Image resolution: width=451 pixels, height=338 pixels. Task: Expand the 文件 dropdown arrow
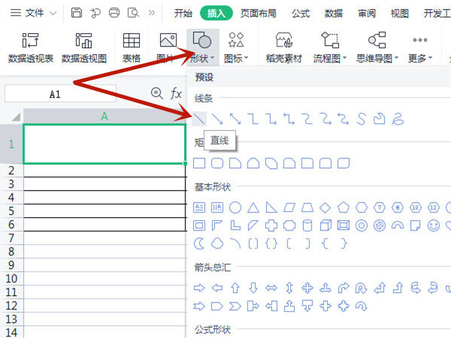pyautogui.click(x=53, y=14)
